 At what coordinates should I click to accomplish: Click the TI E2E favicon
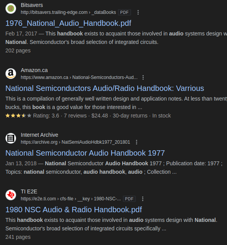click(x=11, y=195)
